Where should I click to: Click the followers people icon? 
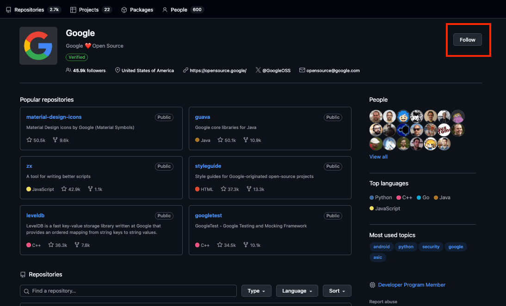(x=68, y=70)
